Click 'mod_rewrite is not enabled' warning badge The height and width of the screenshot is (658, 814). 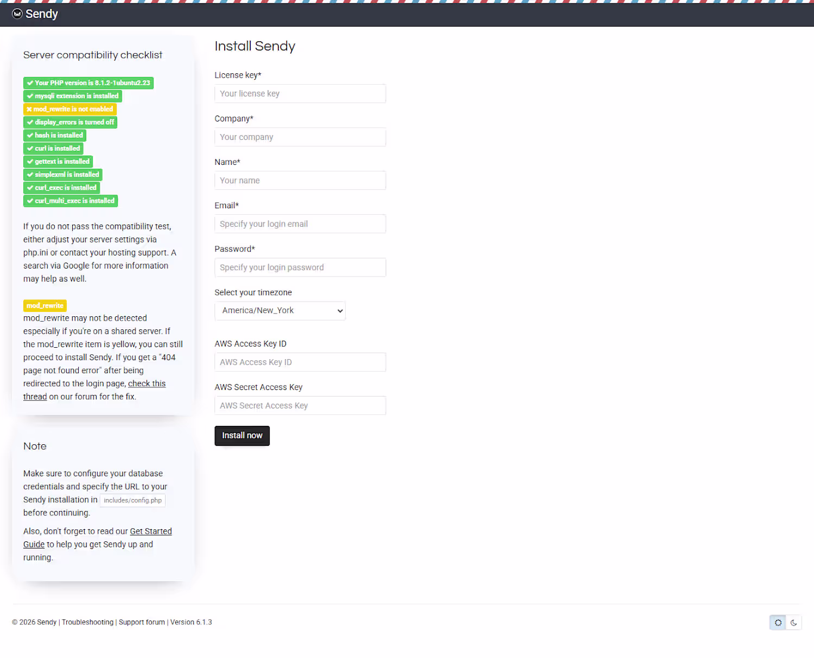(70, 109)
